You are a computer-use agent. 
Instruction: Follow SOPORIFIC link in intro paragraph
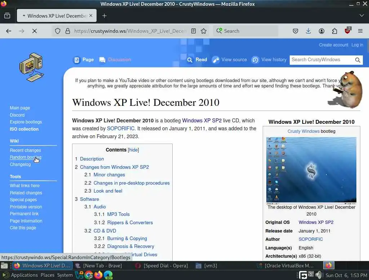121,128
